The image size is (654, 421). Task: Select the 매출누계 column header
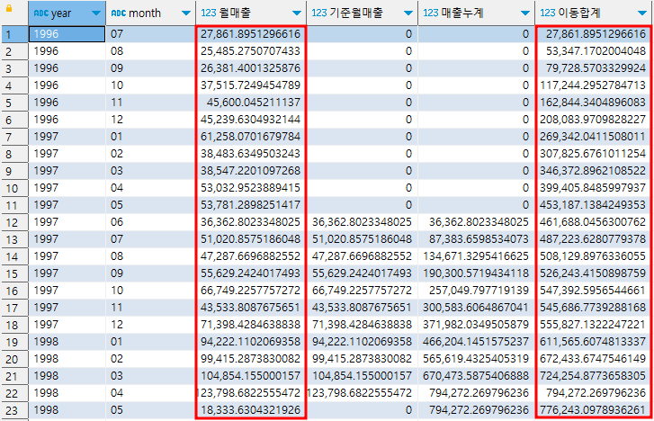tap(476, 13)
